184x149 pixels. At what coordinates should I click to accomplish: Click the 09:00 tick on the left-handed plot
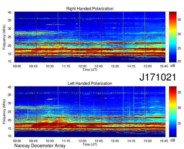tap(17, 141)
